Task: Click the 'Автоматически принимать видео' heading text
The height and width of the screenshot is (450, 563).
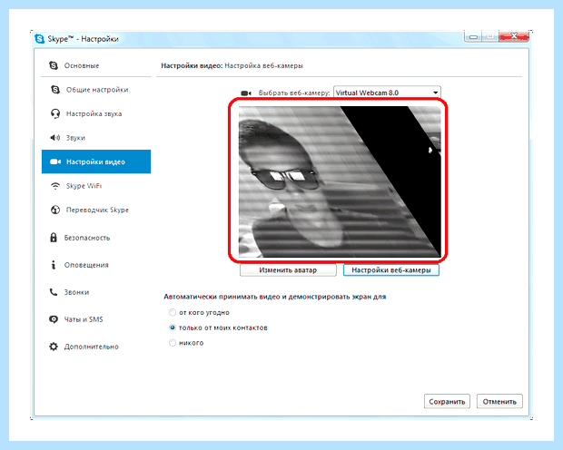Action: coord(274,297)
